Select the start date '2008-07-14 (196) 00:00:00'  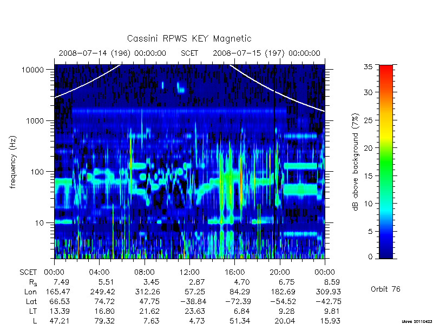coord(113,53)
